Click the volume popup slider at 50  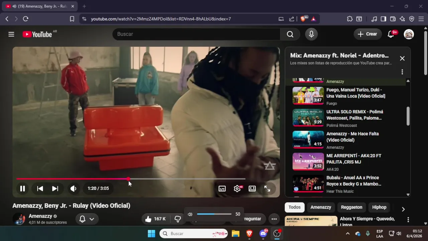(x=214, y=214)
